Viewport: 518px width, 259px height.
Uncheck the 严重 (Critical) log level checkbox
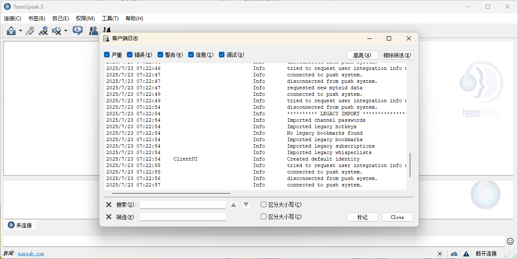pos(107,55)
